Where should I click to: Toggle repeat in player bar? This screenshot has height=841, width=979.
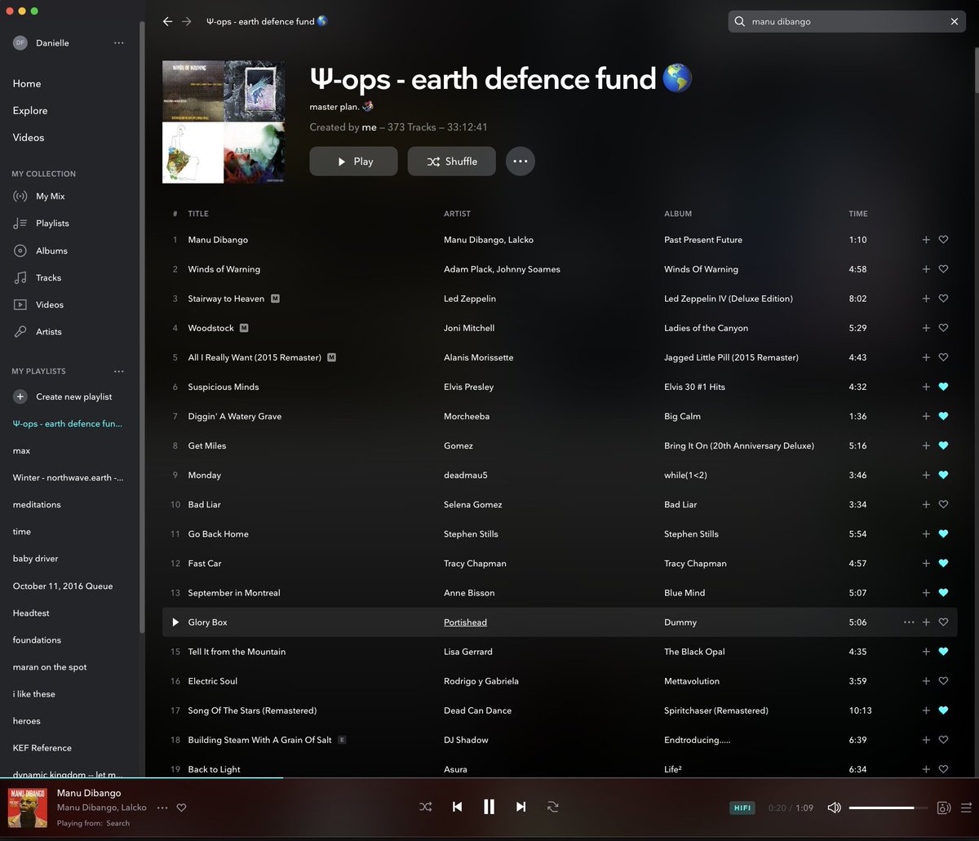pyautogui.click(x=552, y=807)
